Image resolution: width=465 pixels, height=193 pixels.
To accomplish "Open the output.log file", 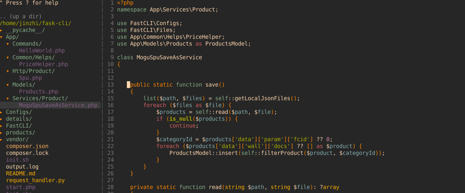I will (x=22, y=166).
